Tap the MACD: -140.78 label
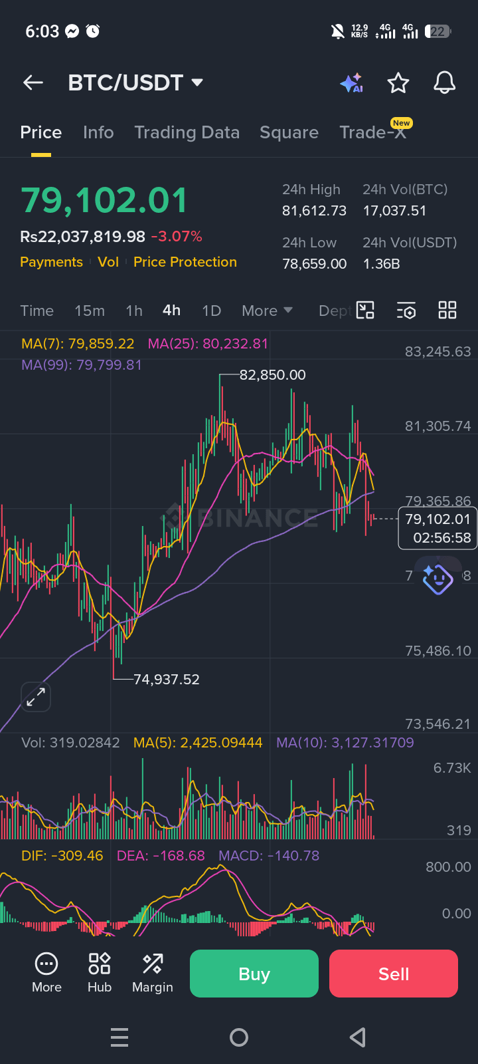The width and height of the screenshot is (478, 1064). click(x=269, y=856)
